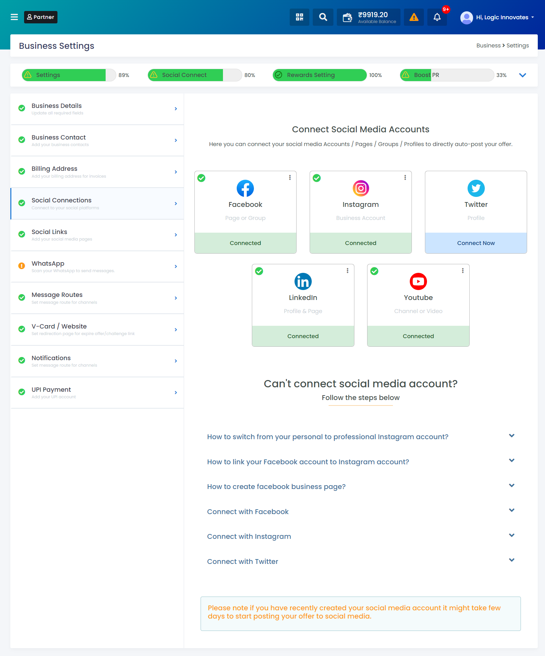Click the QR code icon in header
Screen dimensions: 545x656
tap(299, 17)
